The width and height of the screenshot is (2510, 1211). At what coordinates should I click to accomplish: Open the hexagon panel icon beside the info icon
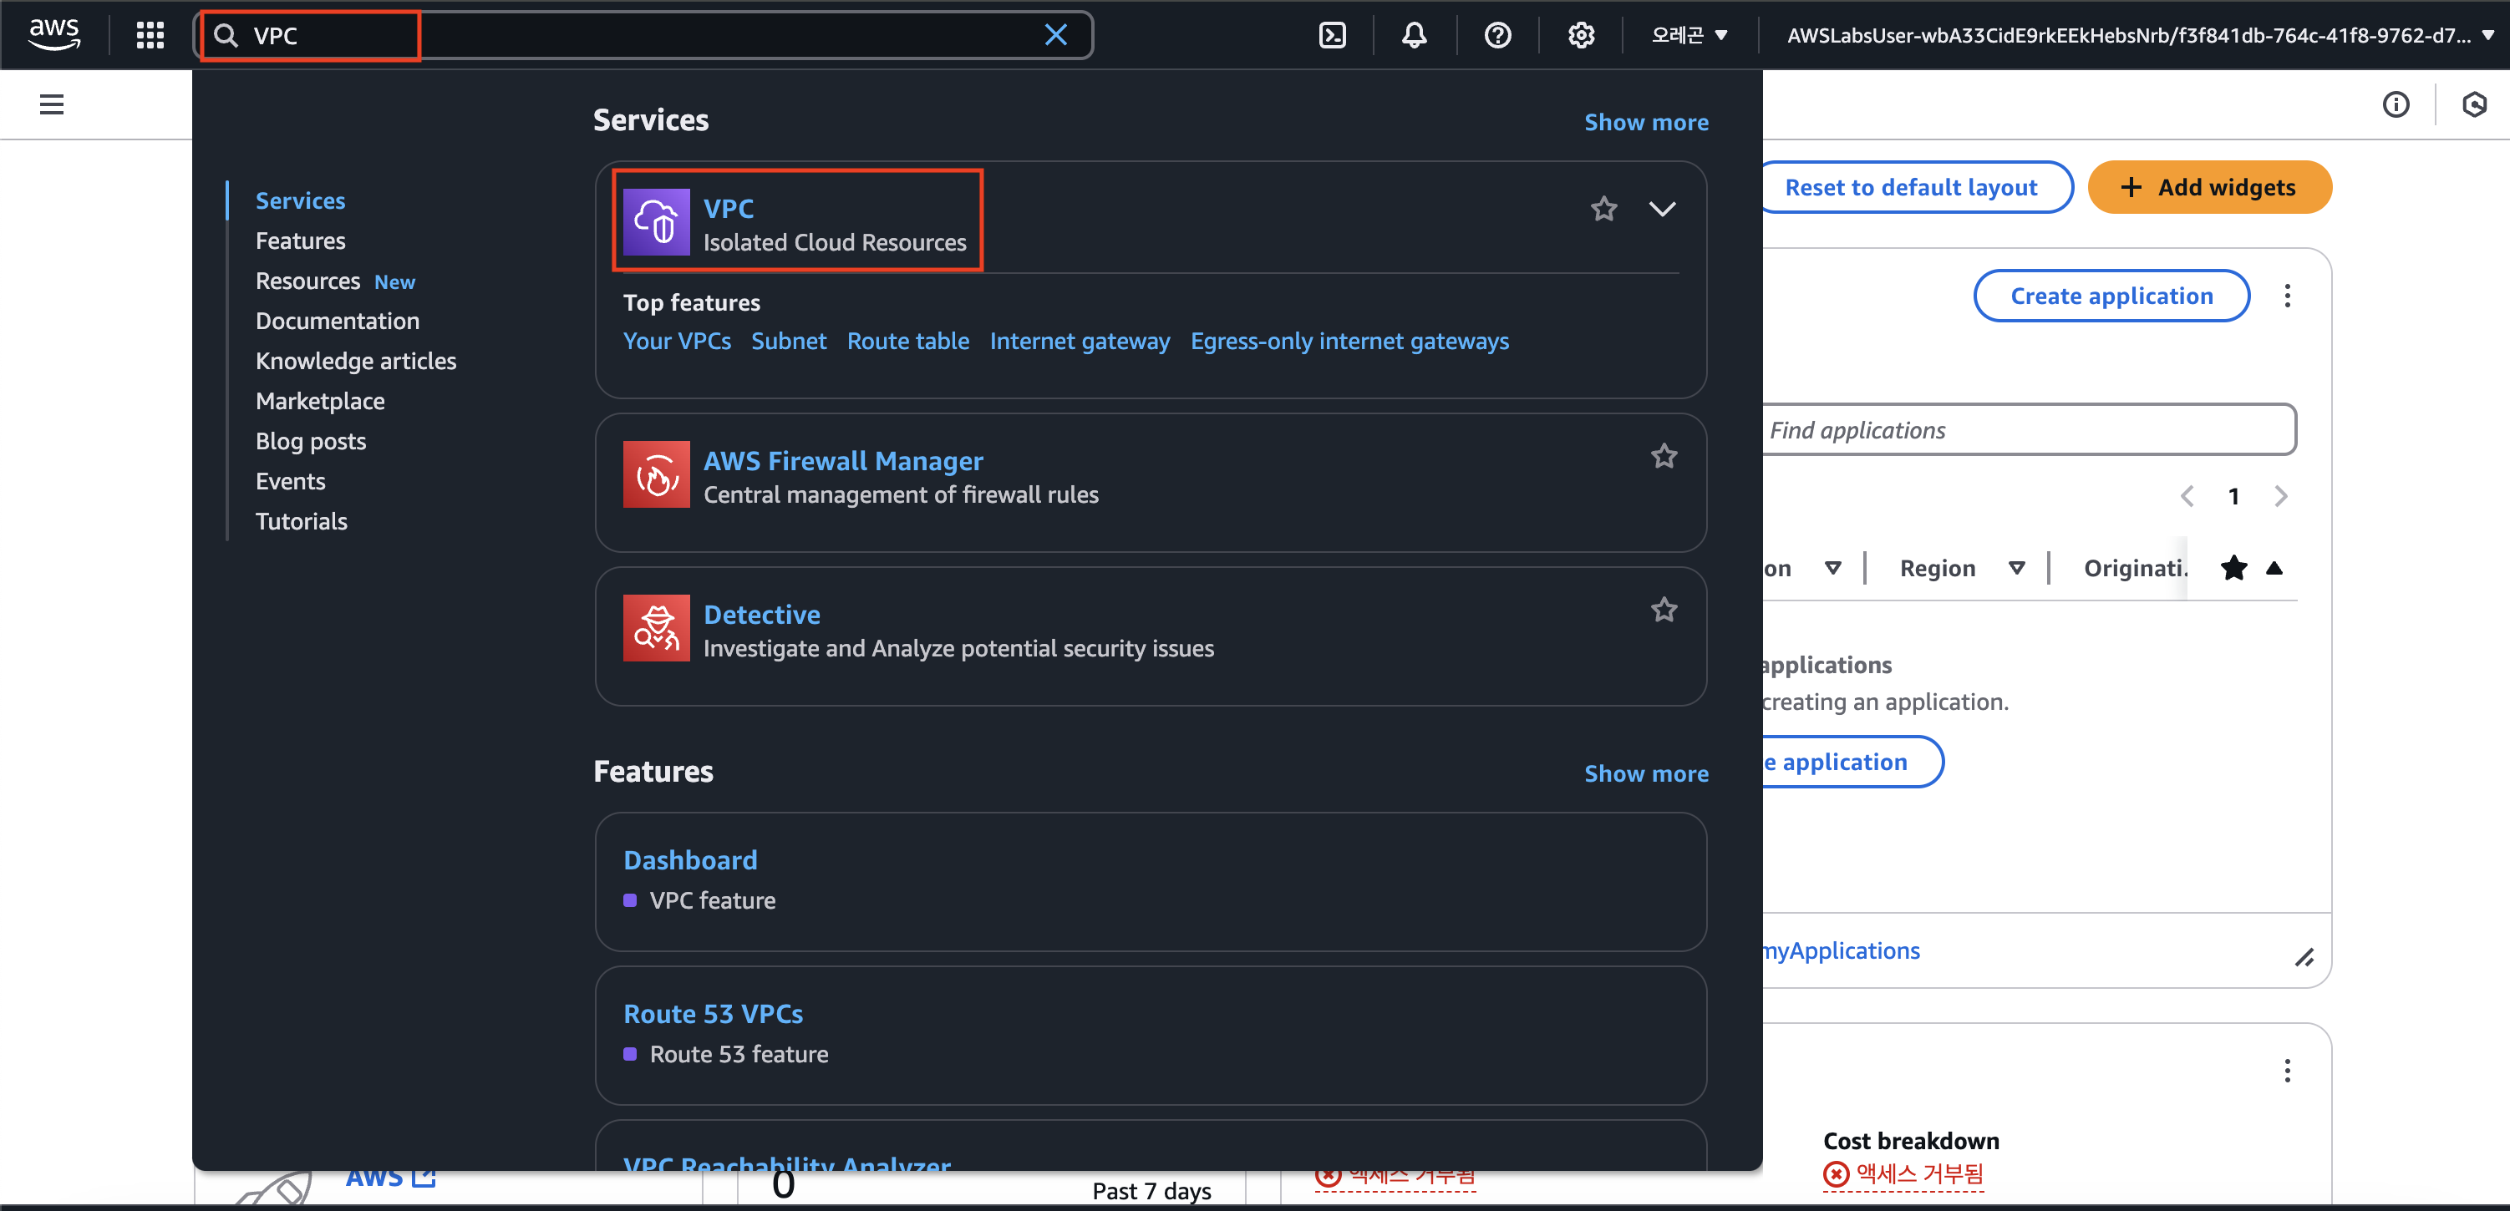pyautogui.click(x=2474, y=104)
